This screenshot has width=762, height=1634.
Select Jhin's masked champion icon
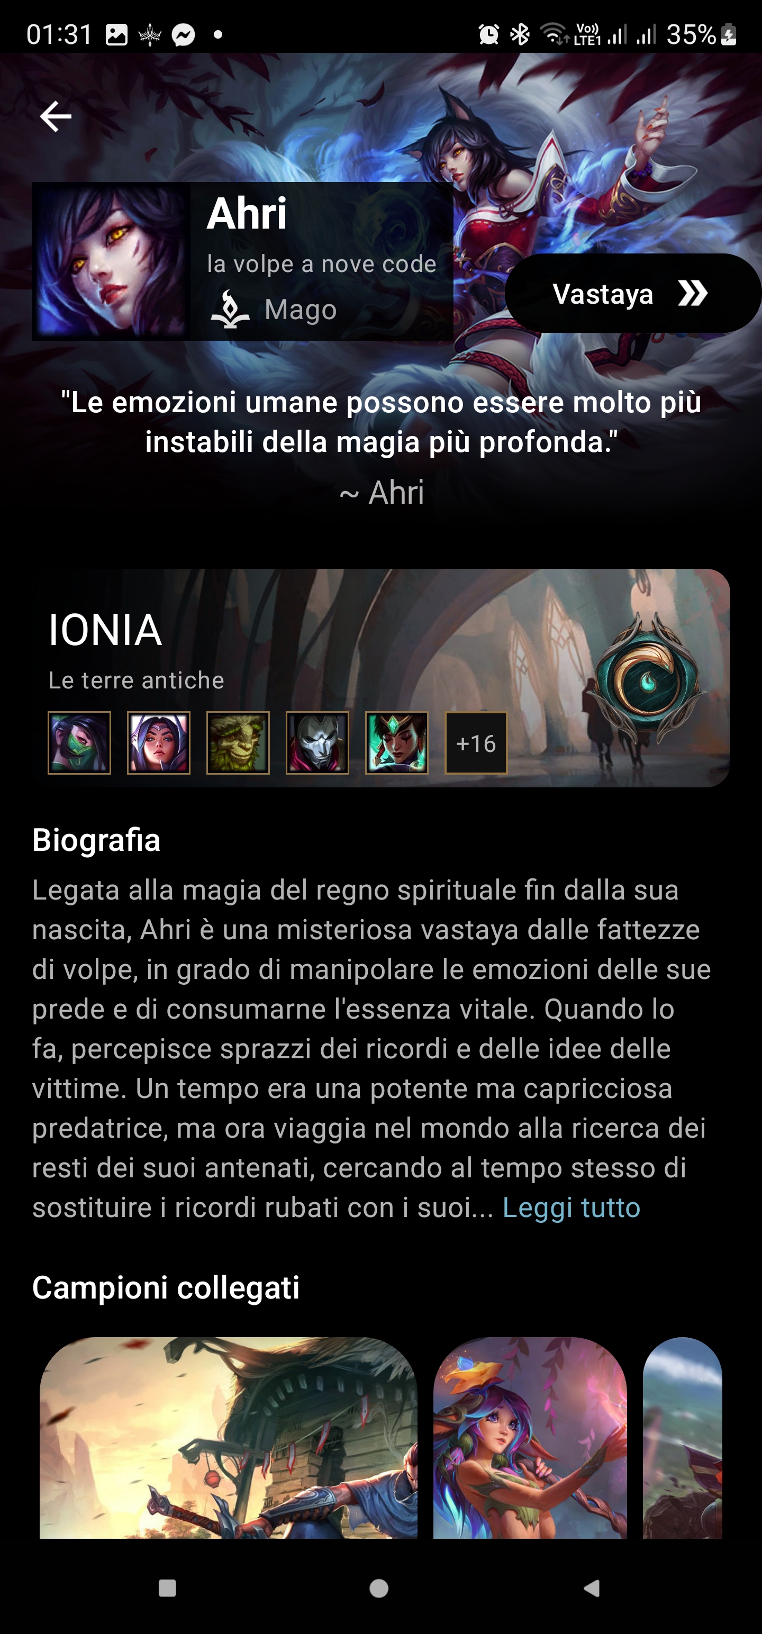(x=317, y=743)
